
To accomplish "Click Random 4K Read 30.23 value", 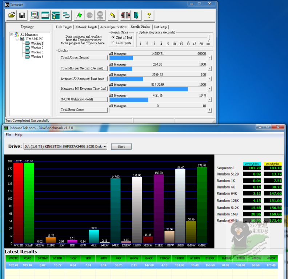I will tap(273, 187).
